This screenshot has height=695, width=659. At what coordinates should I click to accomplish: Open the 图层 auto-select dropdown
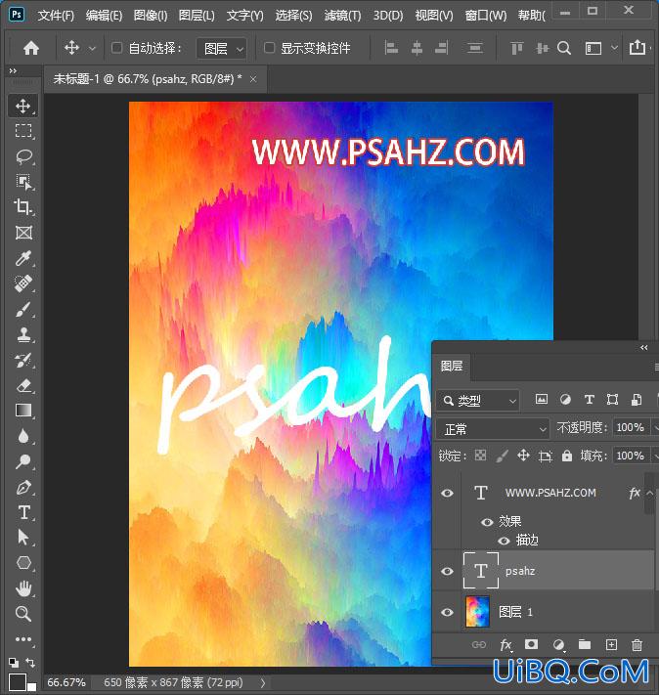[221, 48]
